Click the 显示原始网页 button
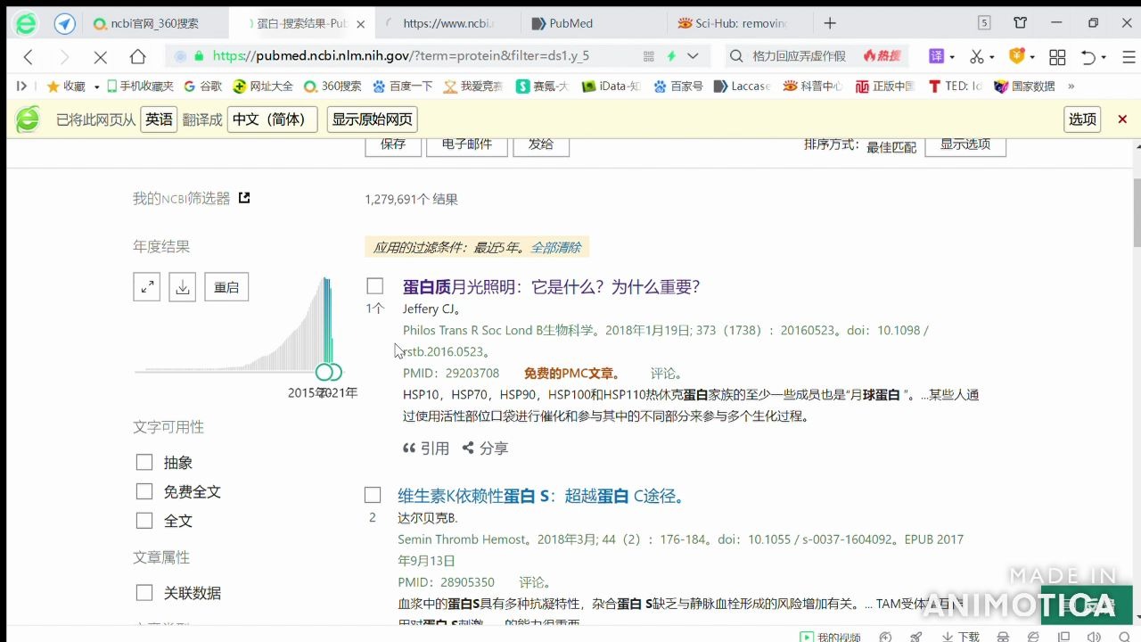The width and height of the screenshot is (1141, 642). (x=373, y=119)
